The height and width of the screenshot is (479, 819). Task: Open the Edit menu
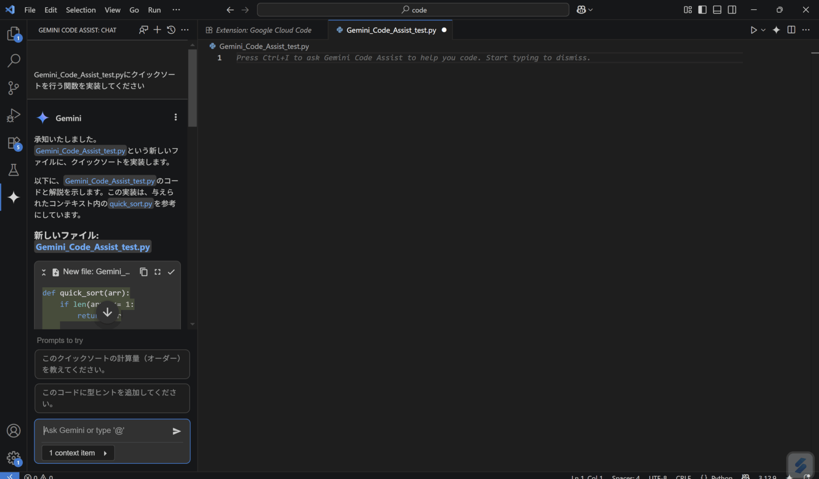point(50,10)
